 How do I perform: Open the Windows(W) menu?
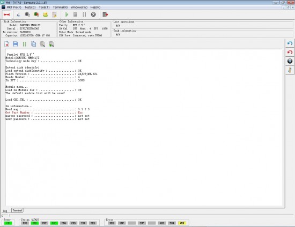pos(79,7)
